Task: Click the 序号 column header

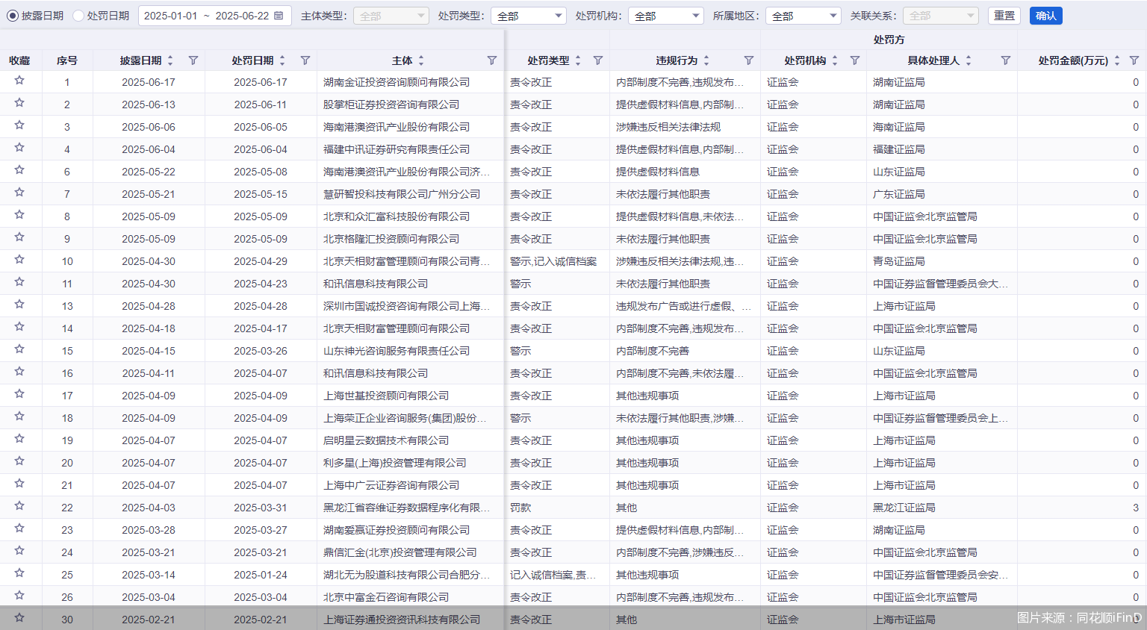Action: [67, 60]
